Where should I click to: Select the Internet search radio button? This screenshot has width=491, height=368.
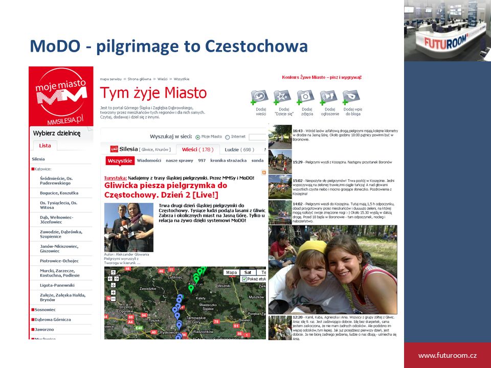pos(227,137)
